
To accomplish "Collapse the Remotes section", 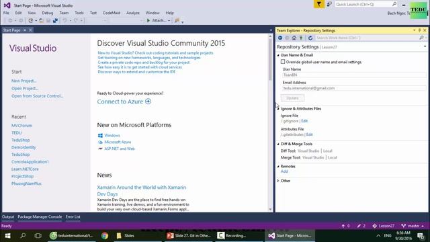I will (278, 167).
